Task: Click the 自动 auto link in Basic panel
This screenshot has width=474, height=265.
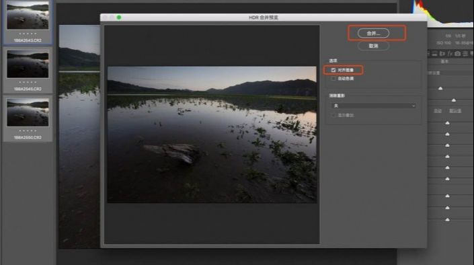Action: click(438, 111)
